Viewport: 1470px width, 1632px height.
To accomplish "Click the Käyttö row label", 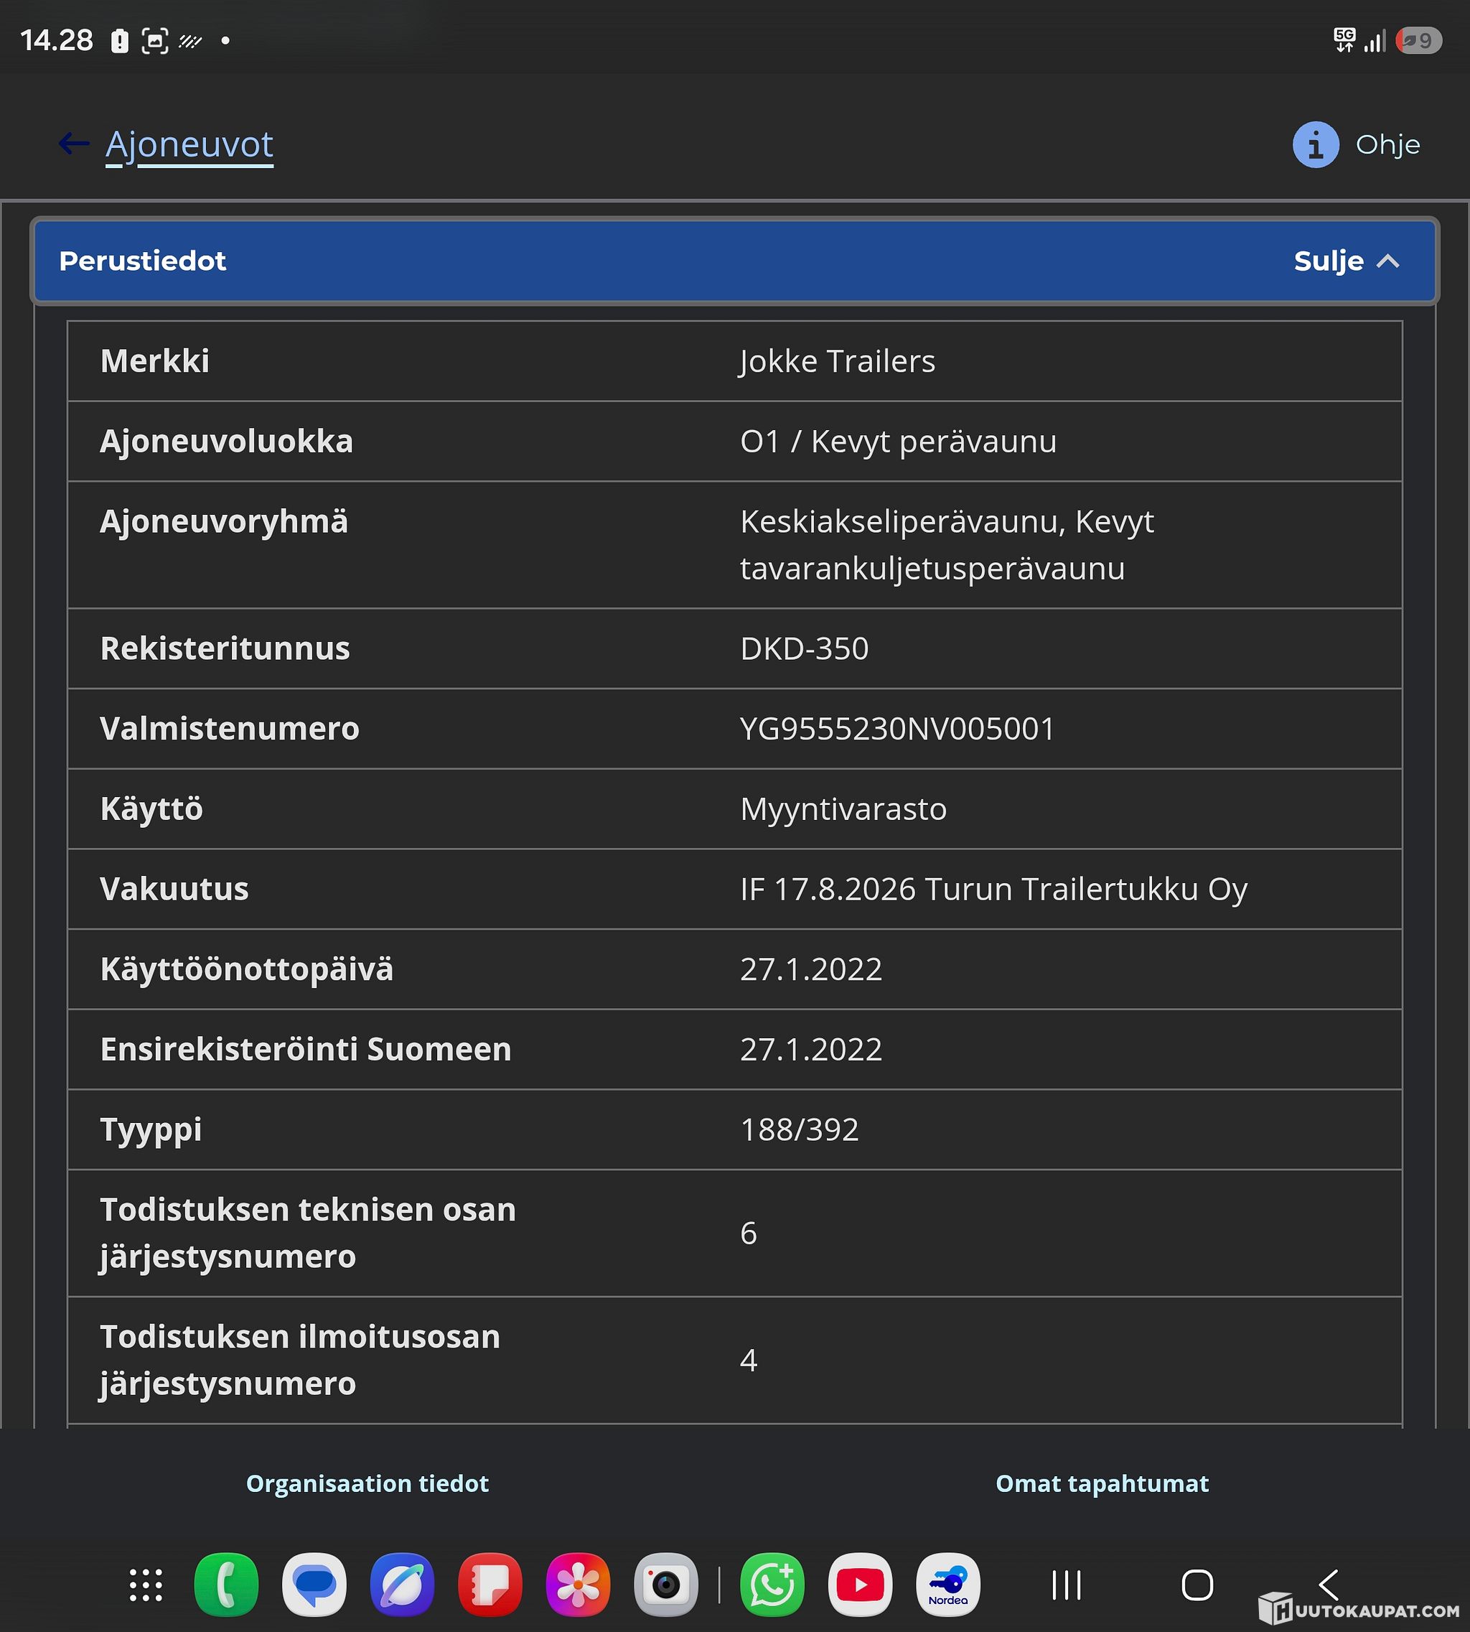I will point(152,808).
